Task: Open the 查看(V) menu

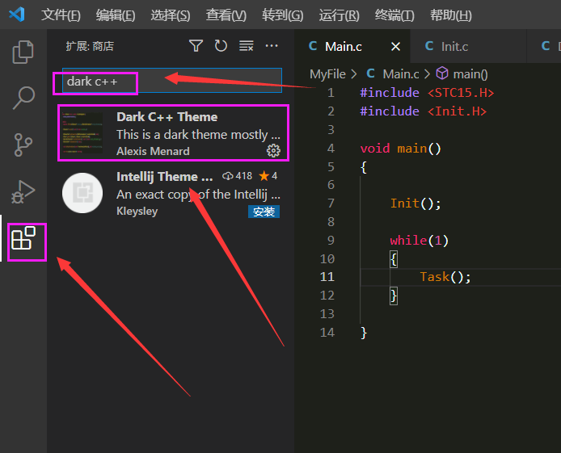Action: tap(226, 15)
